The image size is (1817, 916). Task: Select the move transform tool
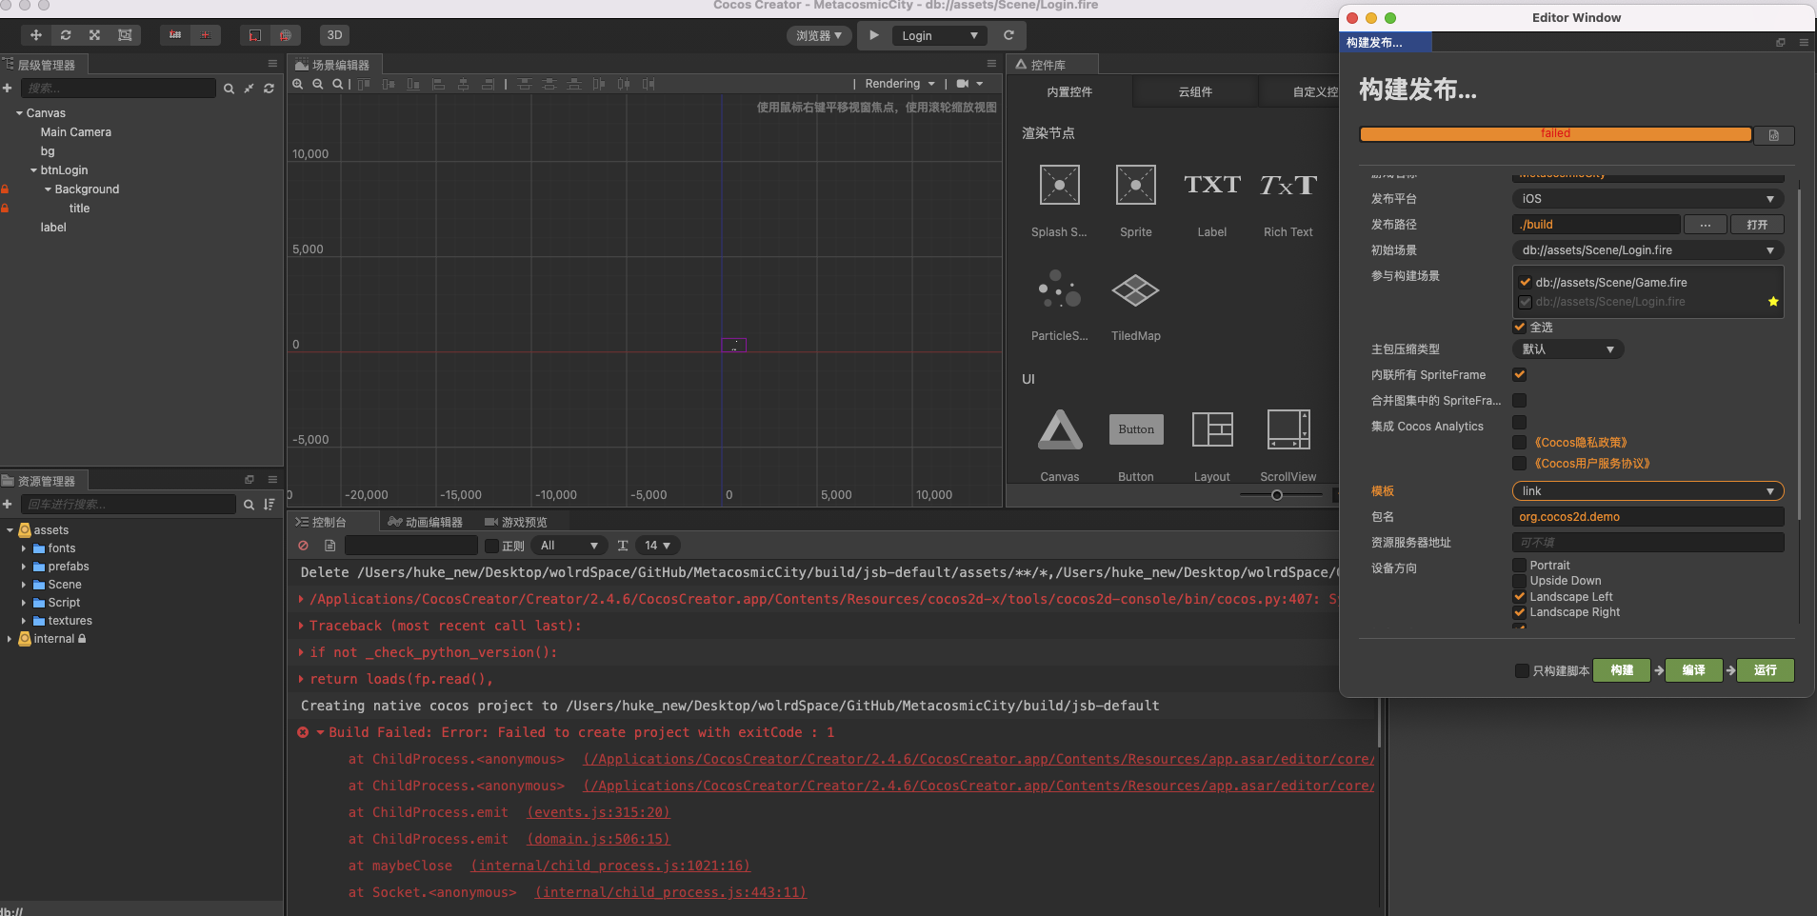(x=35, y=35)
